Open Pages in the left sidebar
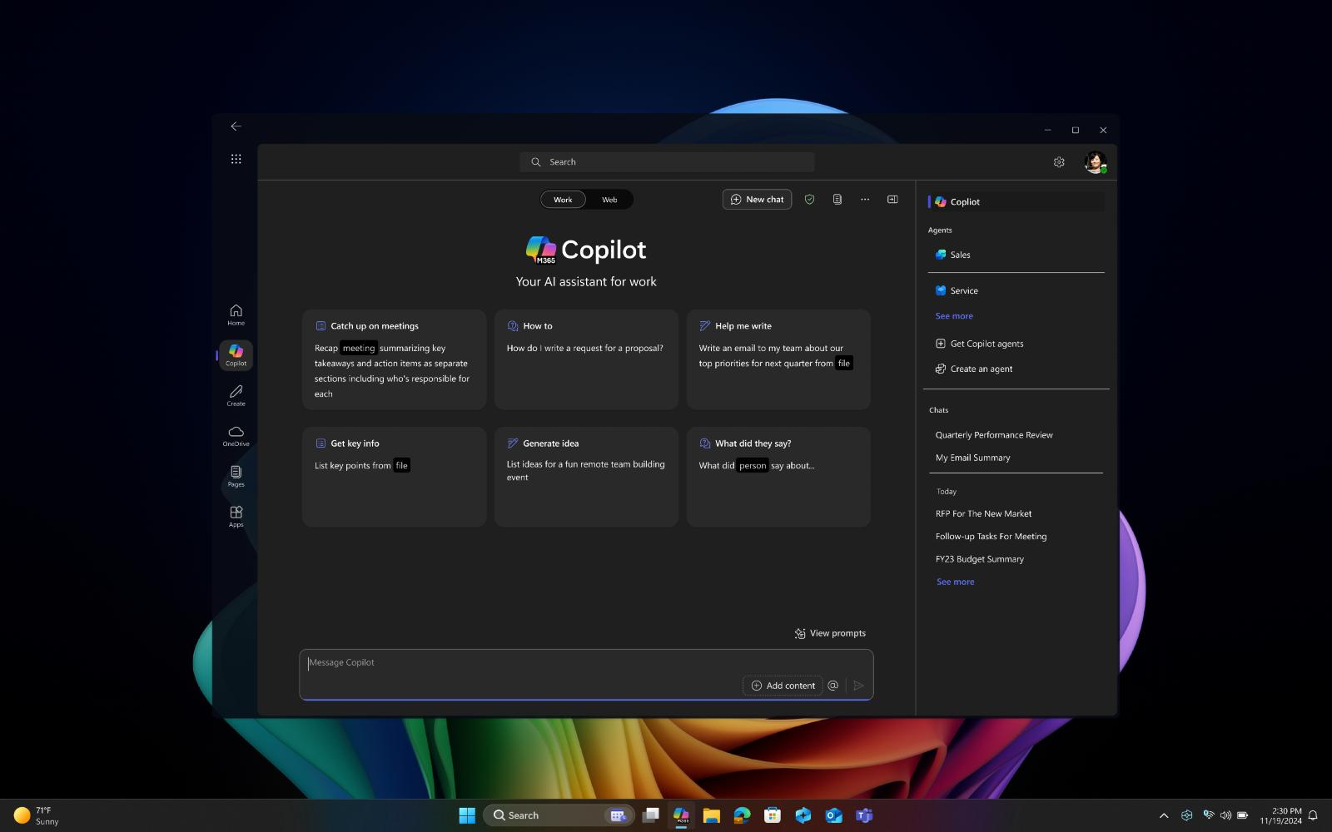 click(236, 477)
